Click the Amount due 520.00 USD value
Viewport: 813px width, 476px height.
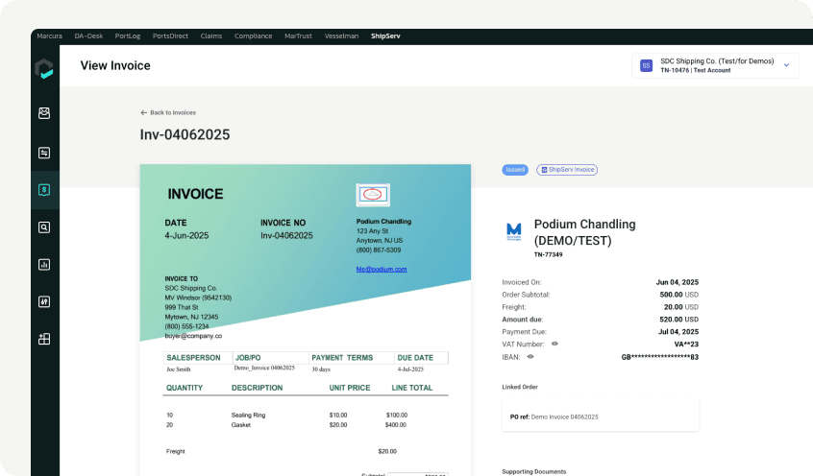pyautogui.click(x=678, y=320)
